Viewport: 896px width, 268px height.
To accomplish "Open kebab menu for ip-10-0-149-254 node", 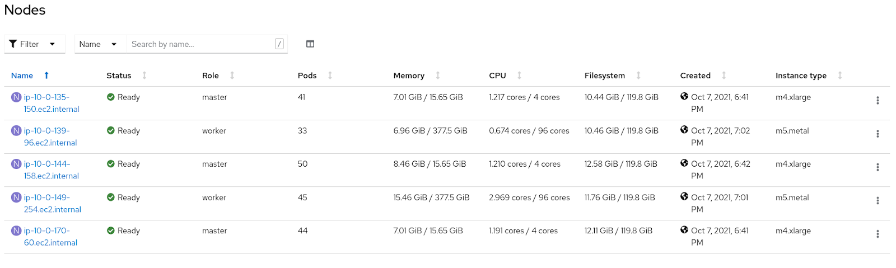I will 878,201.
